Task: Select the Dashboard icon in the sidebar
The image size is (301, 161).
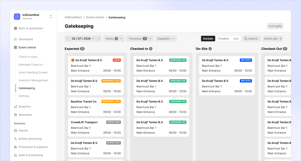Action: pyautogui.click(x=15, y=39)
